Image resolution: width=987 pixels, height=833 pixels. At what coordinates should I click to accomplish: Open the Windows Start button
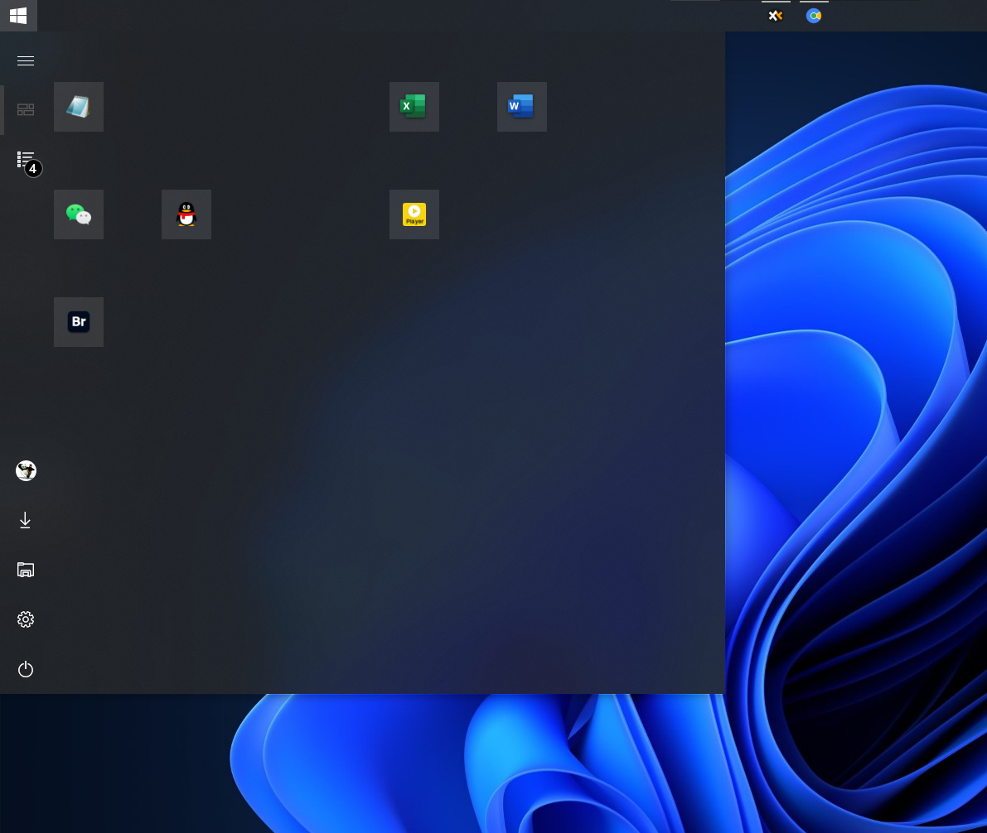click(x=18, y=16)
